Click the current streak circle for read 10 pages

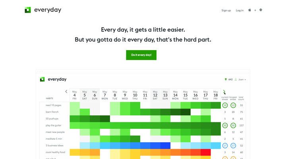pos(225,105)
